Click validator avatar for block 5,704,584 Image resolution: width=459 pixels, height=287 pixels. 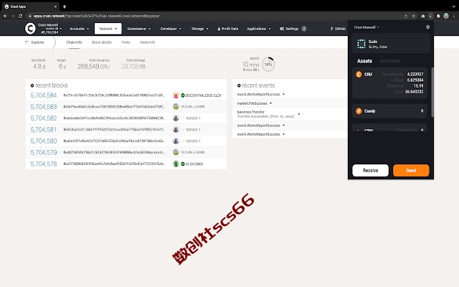[x=176, y=95]
